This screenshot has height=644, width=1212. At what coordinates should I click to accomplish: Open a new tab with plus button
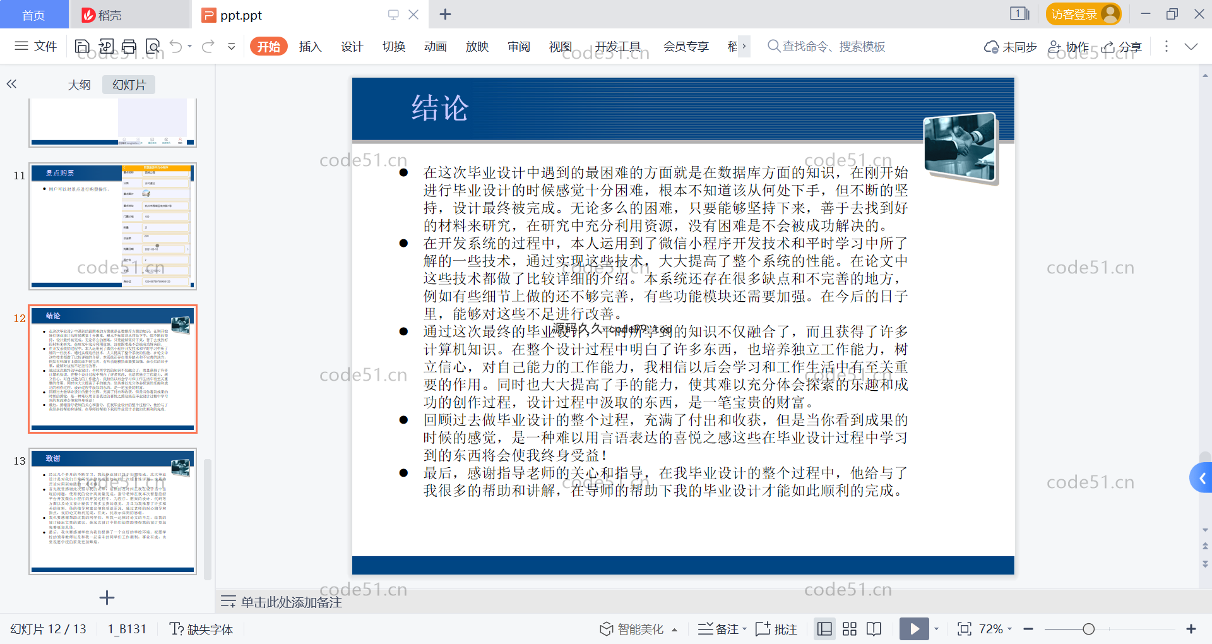tap(445, 15)
